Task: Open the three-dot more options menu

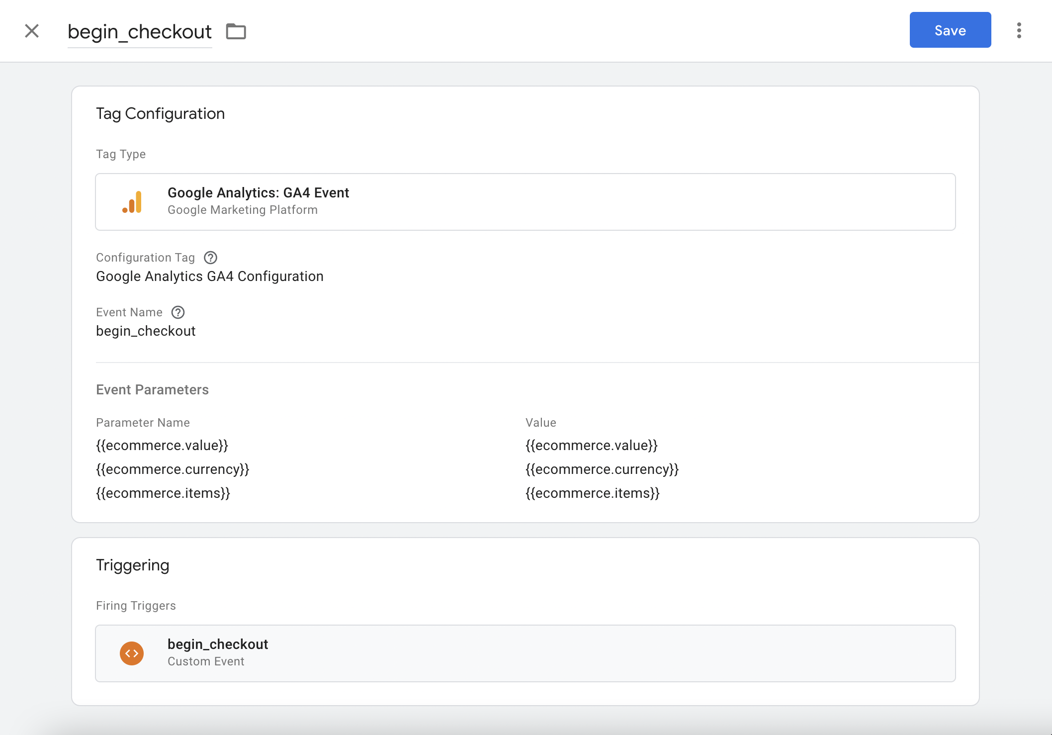Action: [1019, 30]
